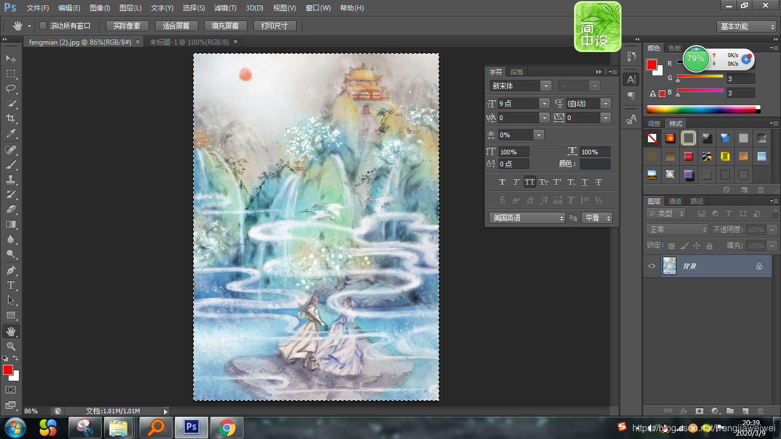Select the Rectangular Marquee tool
The width and height of the screenshot is (781, 439).
coord(11,74)
